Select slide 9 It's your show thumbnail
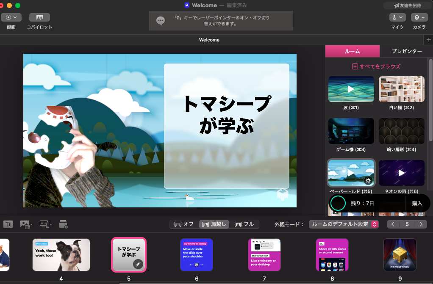 (400, 255)
